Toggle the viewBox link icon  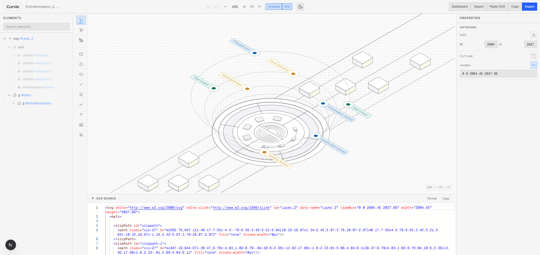pos(534,65)
